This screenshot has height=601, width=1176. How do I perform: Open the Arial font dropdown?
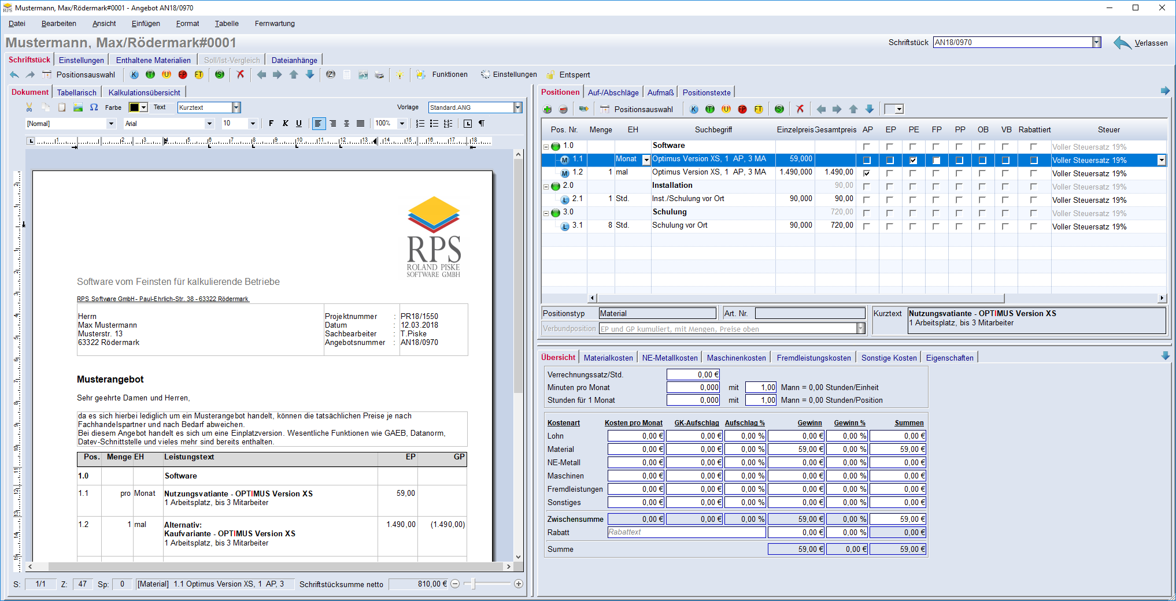click(x=209, y=124)
